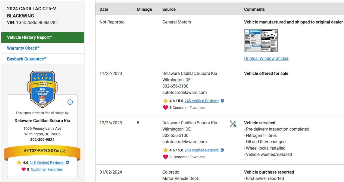
Task: Click the info icon in dealer card
Action: pyautogui.click(x=70, y=102)
